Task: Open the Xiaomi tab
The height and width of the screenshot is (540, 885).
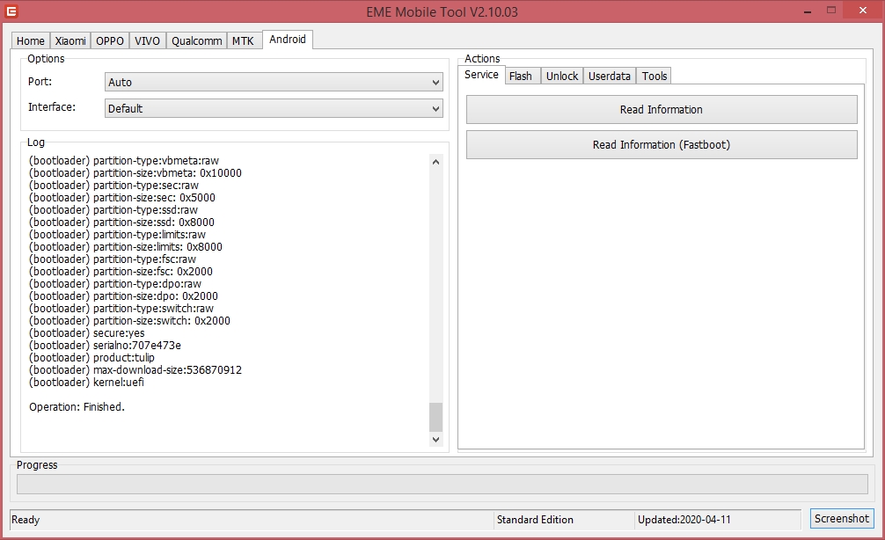Action: 70,40
